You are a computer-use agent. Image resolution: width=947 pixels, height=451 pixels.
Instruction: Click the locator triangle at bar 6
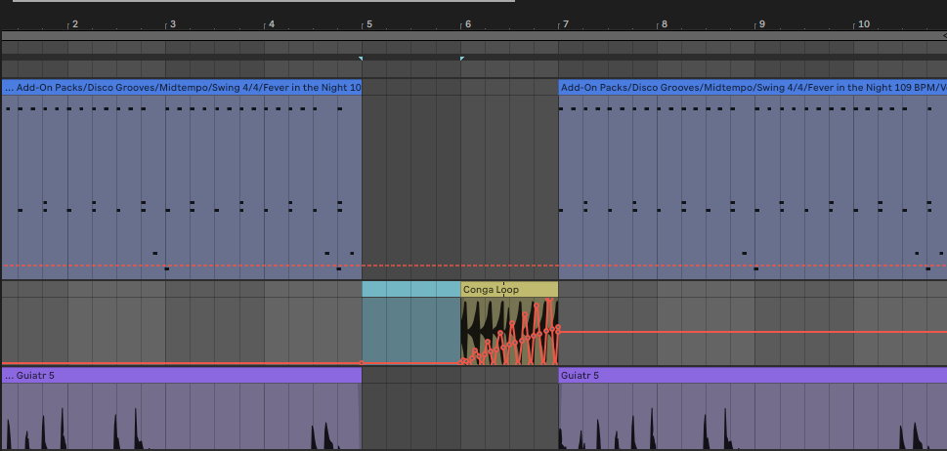(461, 60)
